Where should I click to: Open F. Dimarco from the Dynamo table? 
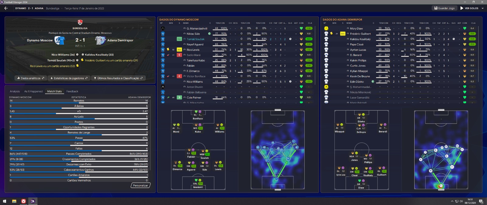coord(193,71)
